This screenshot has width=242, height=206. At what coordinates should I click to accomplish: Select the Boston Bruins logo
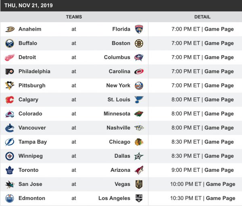tap(139, 43)
